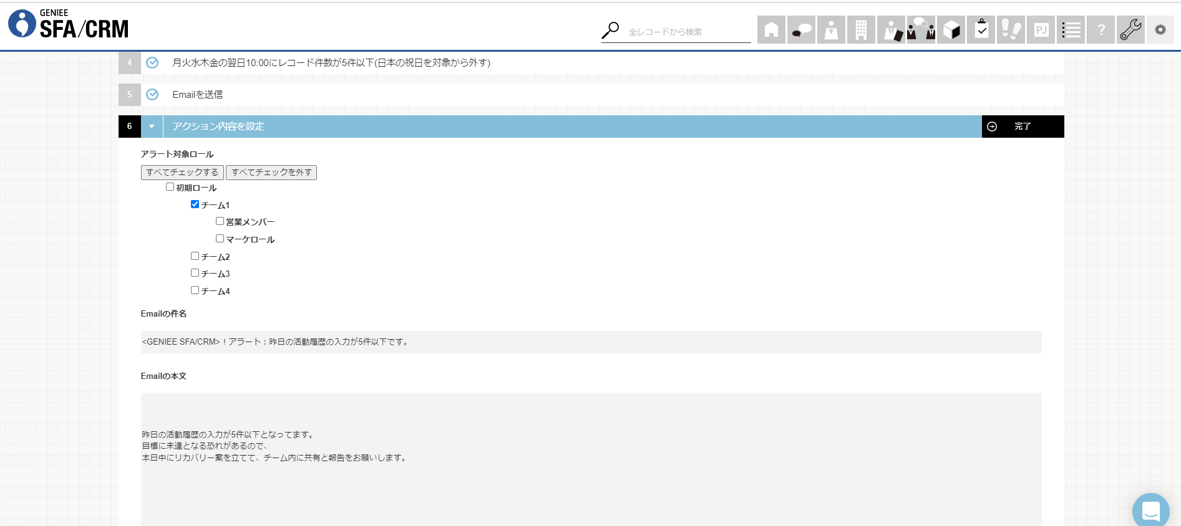
Task: Open the 3D box products icon
Action: (951, 30)
